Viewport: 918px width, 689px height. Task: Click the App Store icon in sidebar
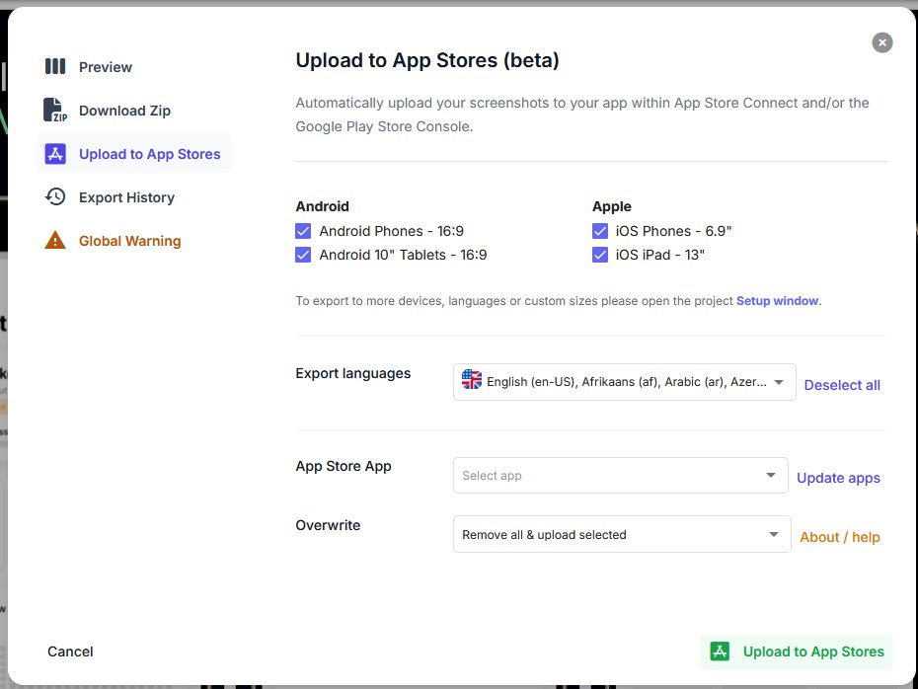click(x=55, y=154)
